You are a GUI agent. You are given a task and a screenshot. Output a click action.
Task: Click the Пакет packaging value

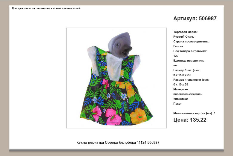(x=177, y=104)
